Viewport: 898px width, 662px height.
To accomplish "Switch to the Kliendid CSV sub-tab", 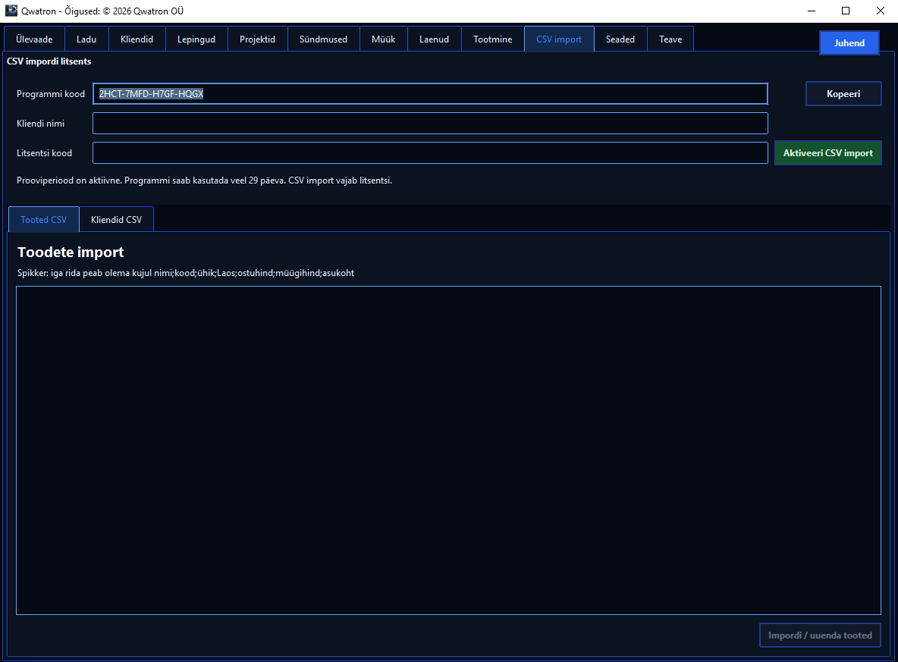I will click(x=116, y=219).
